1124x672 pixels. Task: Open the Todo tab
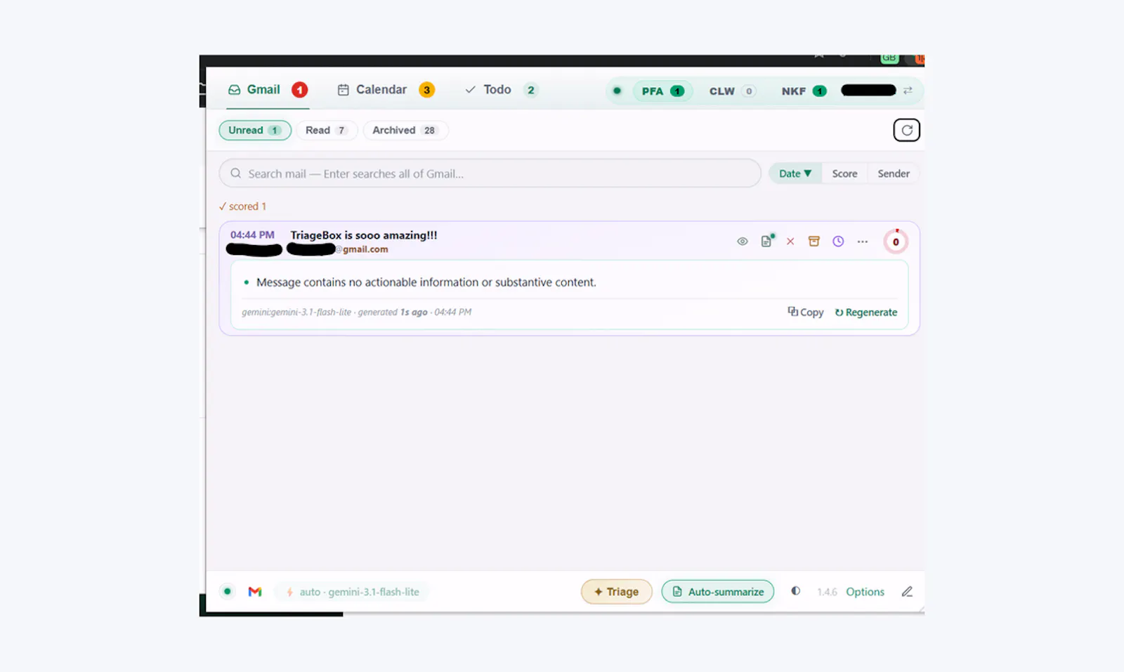pos(501,90)
